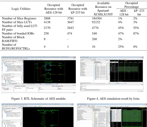The height and width of the screenshot is (127, 147).
Task: Click the "Logic Utilities" column header
Action: pyautogui.click(x=21, y=9)
